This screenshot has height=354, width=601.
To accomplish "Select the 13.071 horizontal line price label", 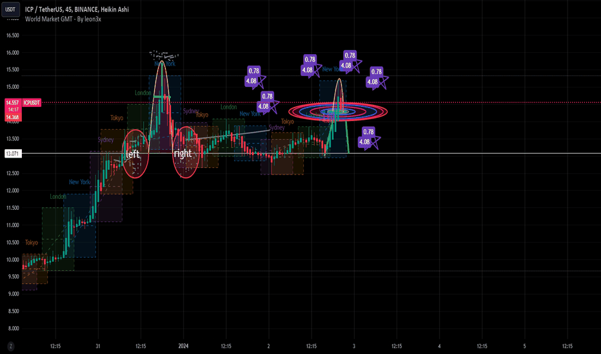I will pyautogui.click(x=12, y=154).
